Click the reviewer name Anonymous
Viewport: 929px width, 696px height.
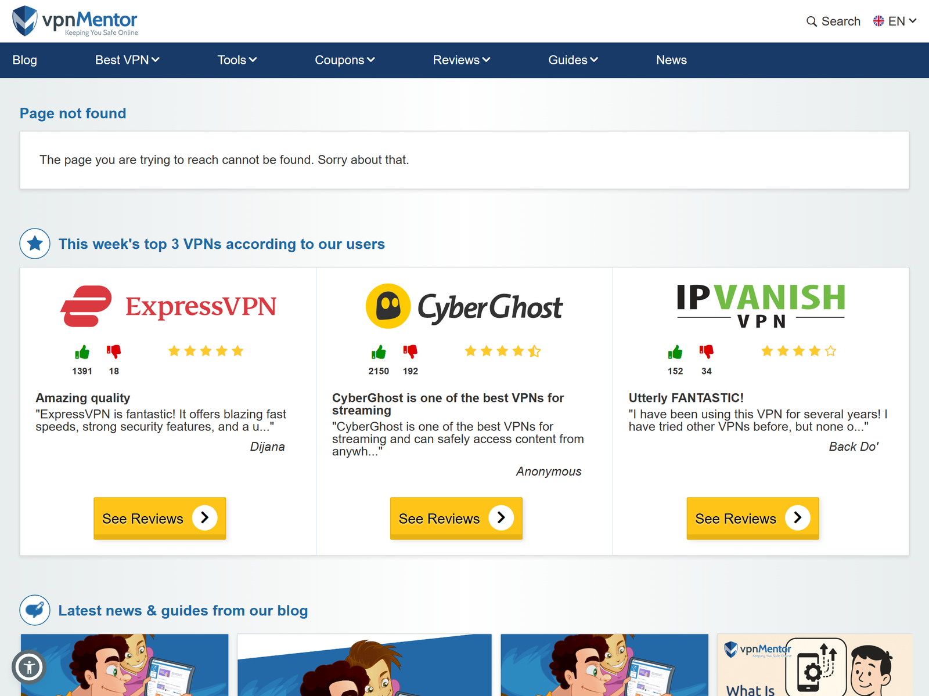(549, 472)
